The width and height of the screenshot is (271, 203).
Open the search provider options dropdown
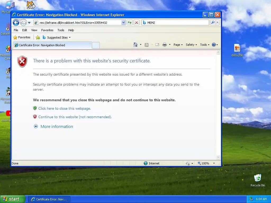(x=218, y=23)
